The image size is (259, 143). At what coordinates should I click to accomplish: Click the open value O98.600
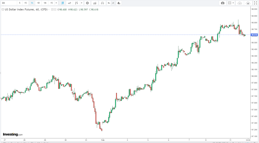pyautogui.click(x=62, y=9)
